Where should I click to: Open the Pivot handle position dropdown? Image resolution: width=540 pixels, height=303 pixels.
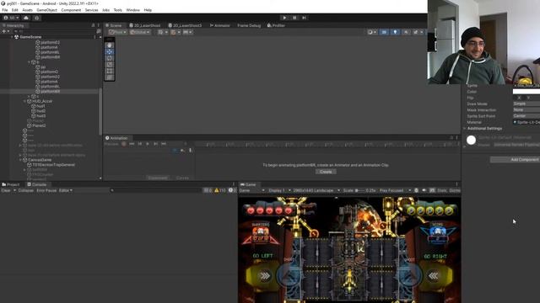tap(117, 32)
